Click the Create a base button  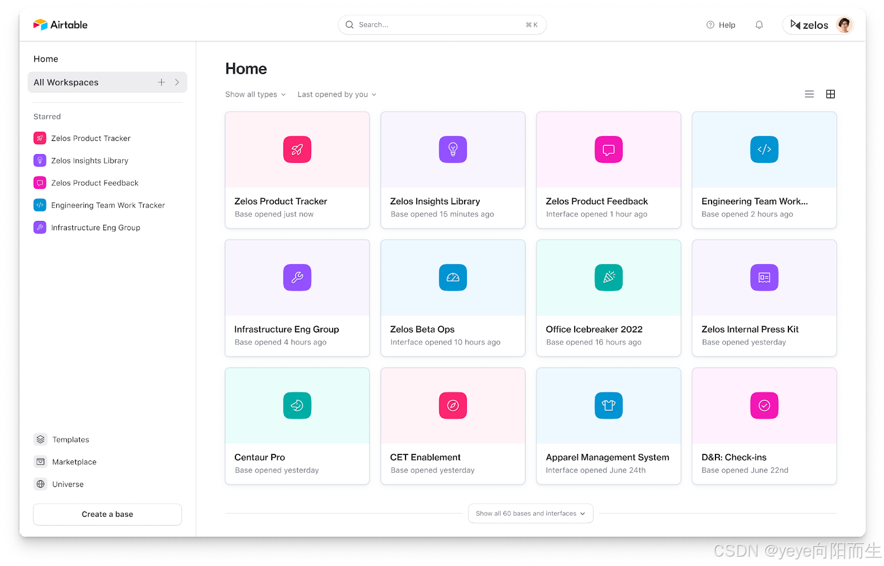pyautogui.click(x=107, y=514)
